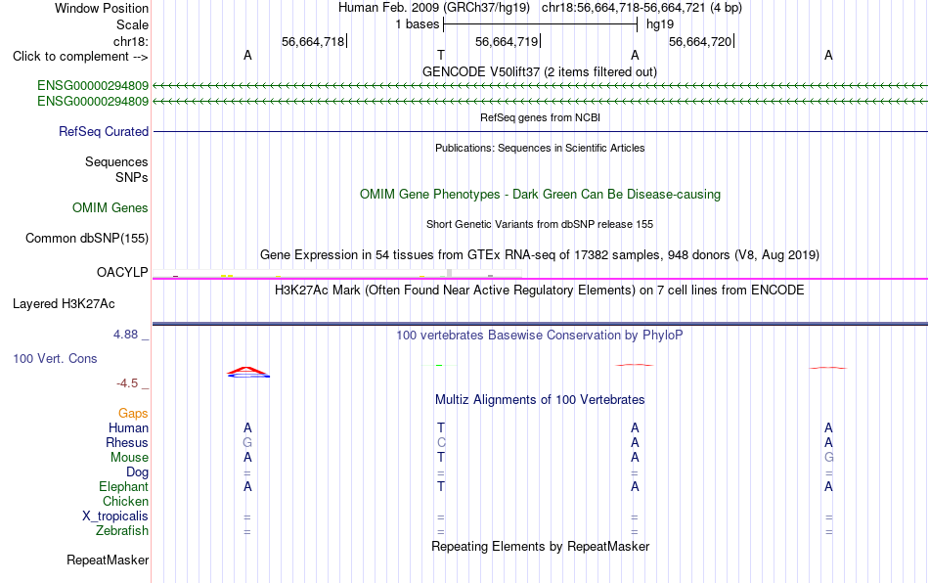Click Human species row label
The image size is (929, 583).
[x=128, y=427]
